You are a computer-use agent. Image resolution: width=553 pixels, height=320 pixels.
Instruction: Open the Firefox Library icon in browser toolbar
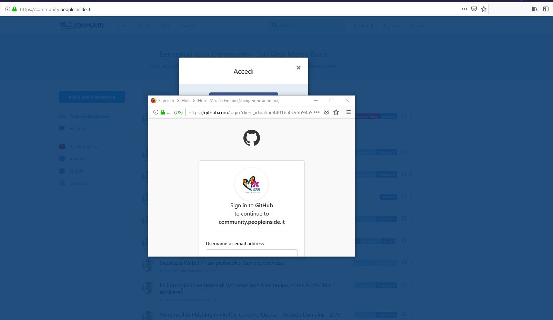point(535,9)
